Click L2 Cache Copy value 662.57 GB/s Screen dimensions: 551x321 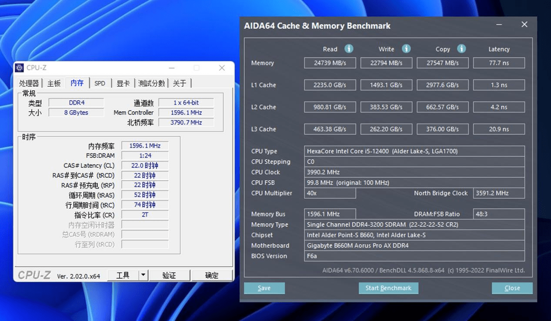click(x=443, y=107)
